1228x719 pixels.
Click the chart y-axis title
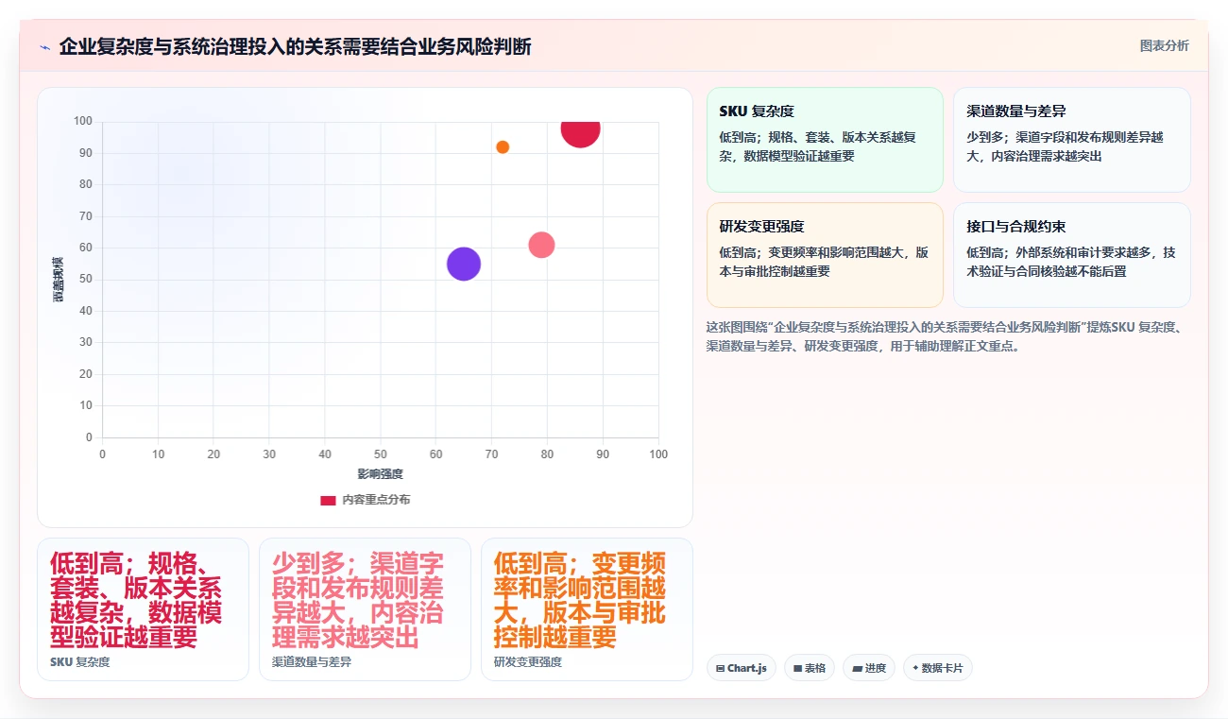coord(58,280)
